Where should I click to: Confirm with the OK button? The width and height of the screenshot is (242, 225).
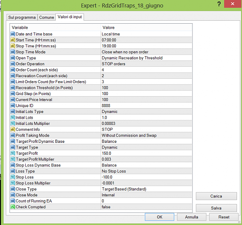point(160,217)
